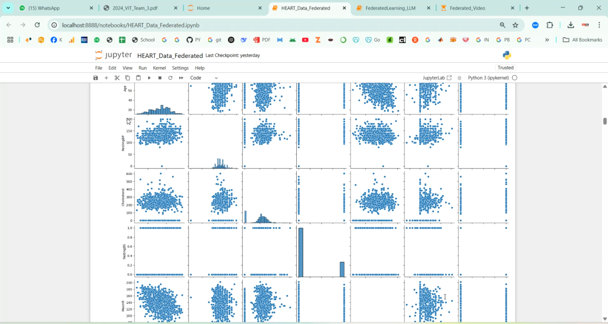Switch to the Home tab
This screenshot has width=608, height=324.
point(225,8)
